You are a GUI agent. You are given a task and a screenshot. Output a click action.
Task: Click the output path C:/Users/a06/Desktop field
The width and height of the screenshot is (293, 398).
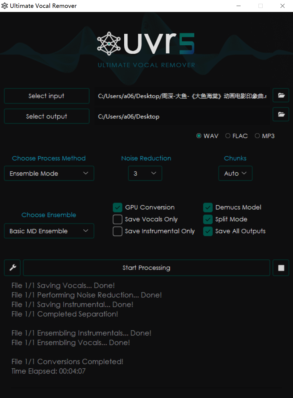coord(182,116)
